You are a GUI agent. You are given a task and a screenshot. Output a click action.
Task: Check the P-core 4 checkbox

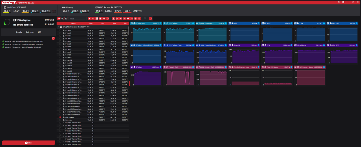(x=60, y=41)
